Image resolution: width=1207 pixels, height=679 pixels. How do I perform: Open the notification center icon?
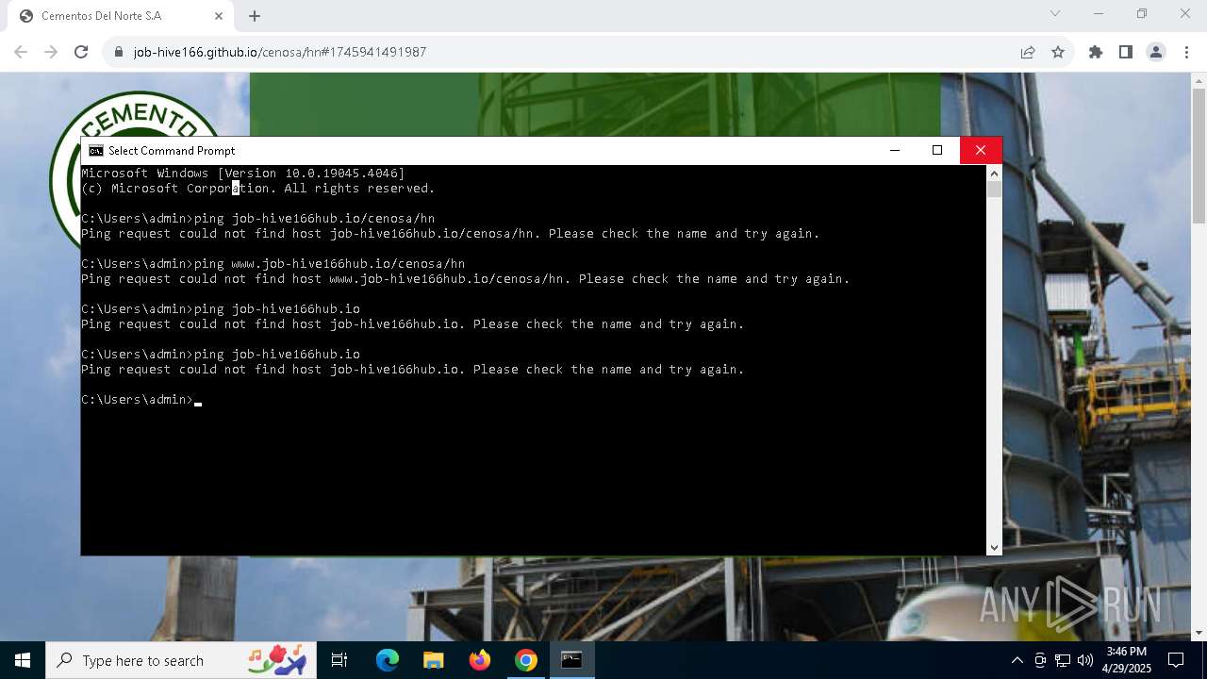[x=1176, y=660]
